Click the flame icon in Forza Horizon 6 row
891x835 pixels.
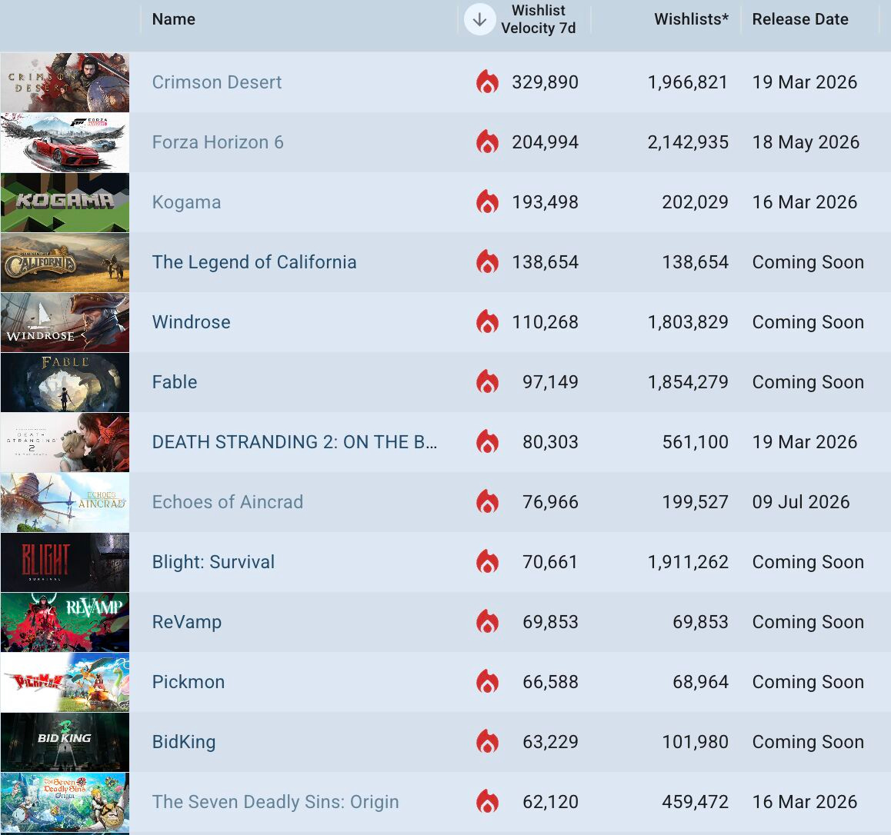click(488, 142)
